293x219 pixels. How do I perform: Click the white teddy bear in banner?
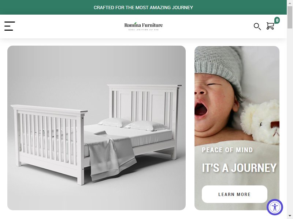[x=261, y=122]
